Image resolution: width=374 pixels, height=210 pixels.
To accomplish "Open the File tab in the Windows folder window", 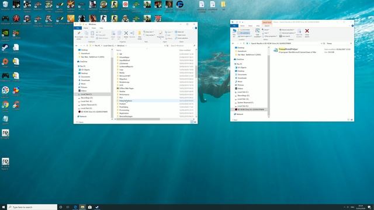I will point(78,28).
